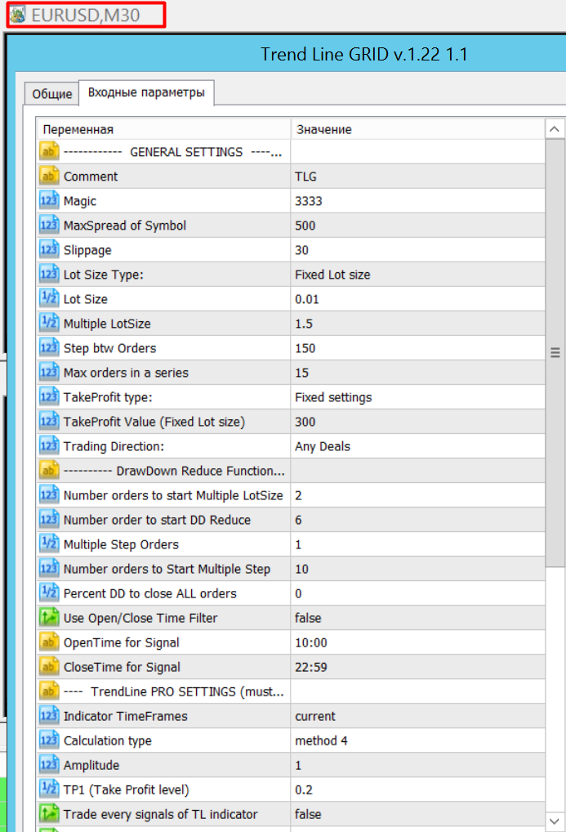Select the Number orders to Start Multiple Step row

coord(291,568)
